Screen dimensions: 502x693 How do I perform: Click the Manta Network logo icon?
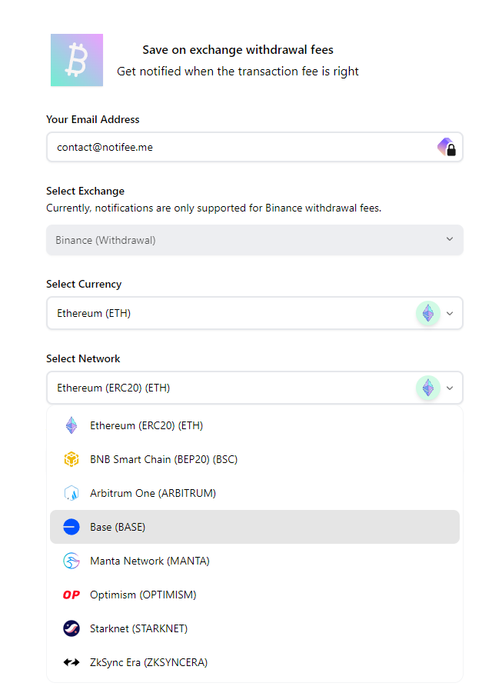(71, 561)
